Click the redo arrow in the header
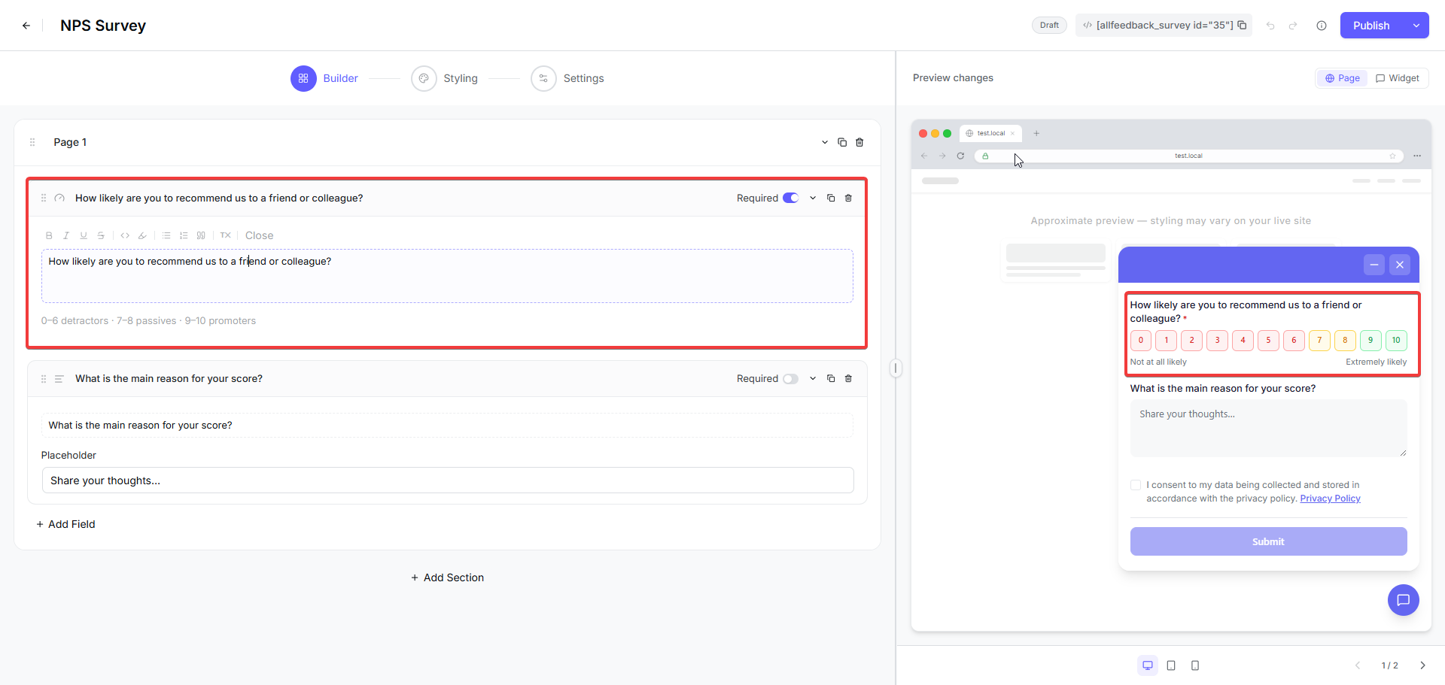 (x=1293, y=26)
